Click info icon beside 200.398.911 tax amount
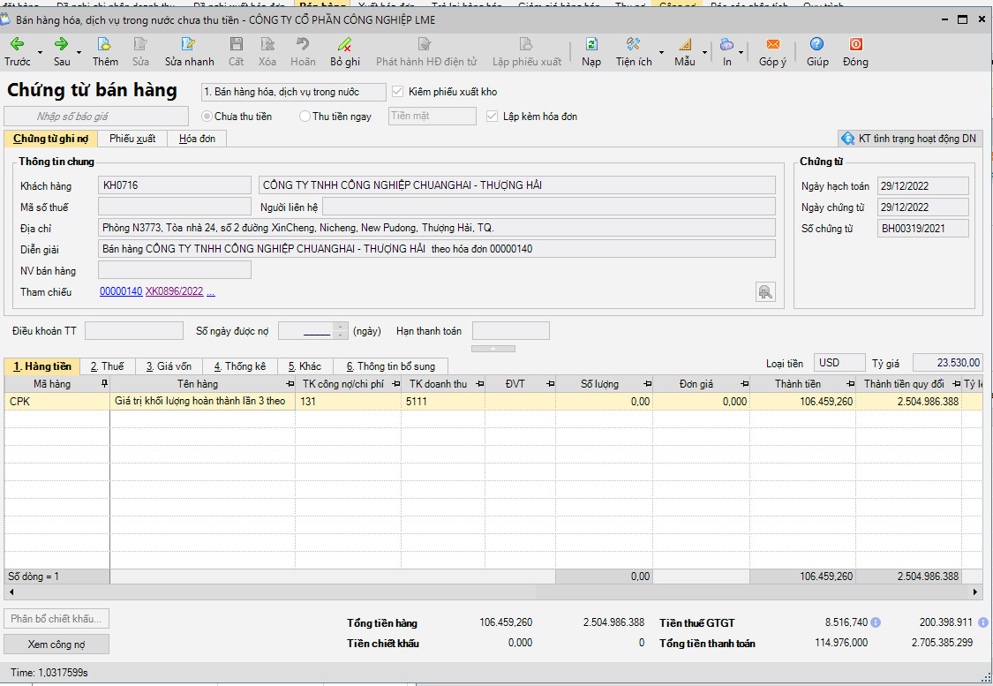Image resolution: width=993 pixels, height=686 pixels. 983,622
